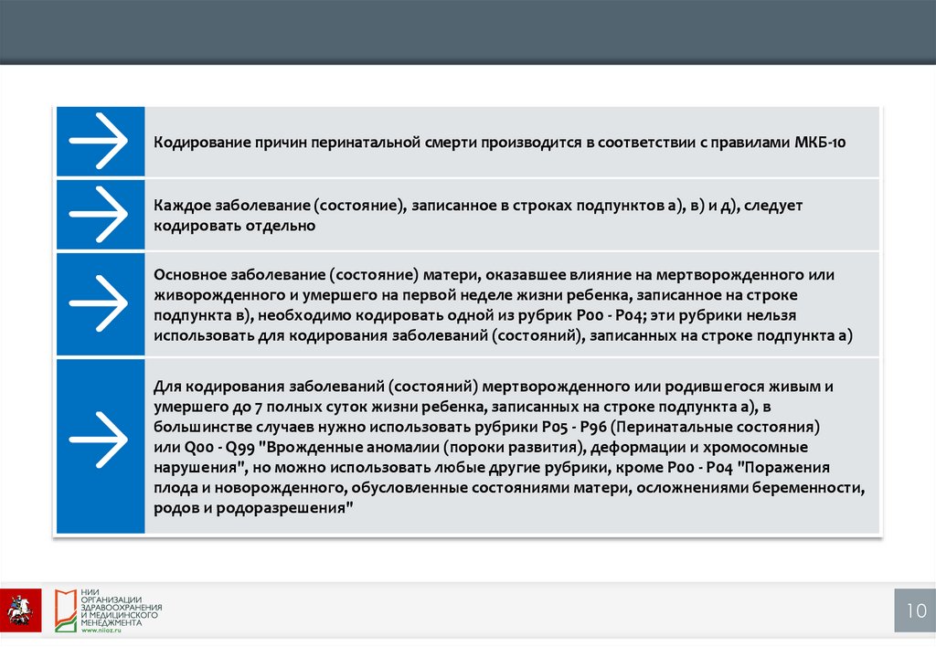The image size is (936, 647).
Task: Click the slide number 10 box
Action: pos(916,611)
